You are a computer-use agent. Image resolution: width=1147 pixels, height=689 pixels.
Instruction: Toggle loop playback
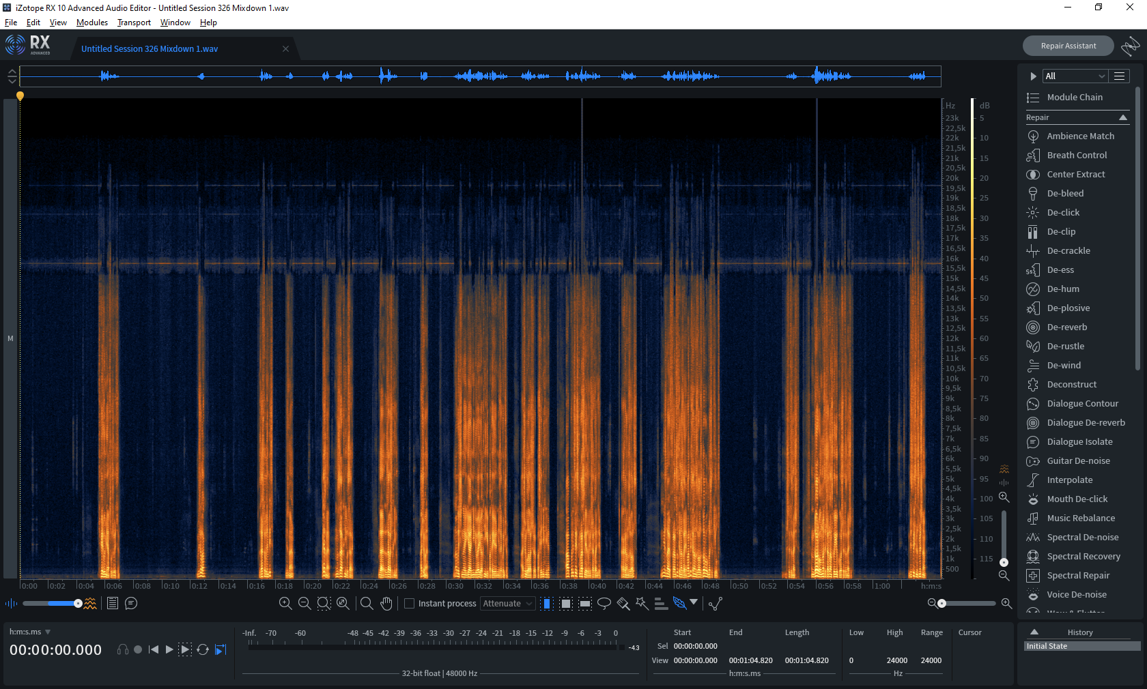tap(203, 649)
